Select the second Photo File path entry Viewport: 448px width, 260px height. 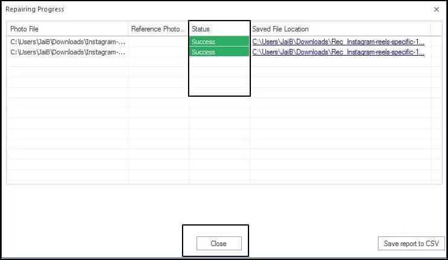pyautogui.click(x=68, y=52)
